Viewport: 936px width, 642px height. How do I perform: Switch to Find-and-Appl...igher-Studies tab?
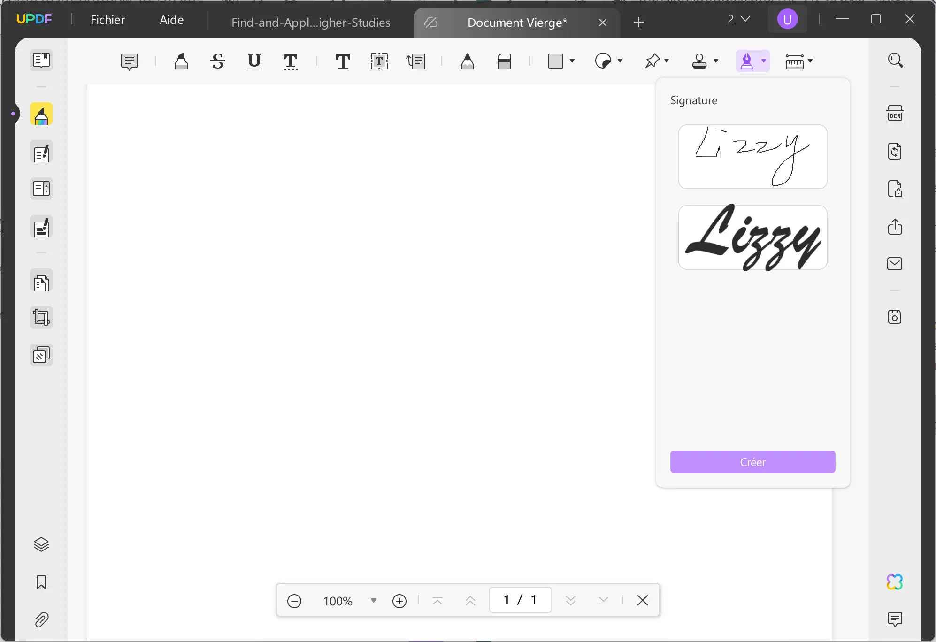(311, 23)
